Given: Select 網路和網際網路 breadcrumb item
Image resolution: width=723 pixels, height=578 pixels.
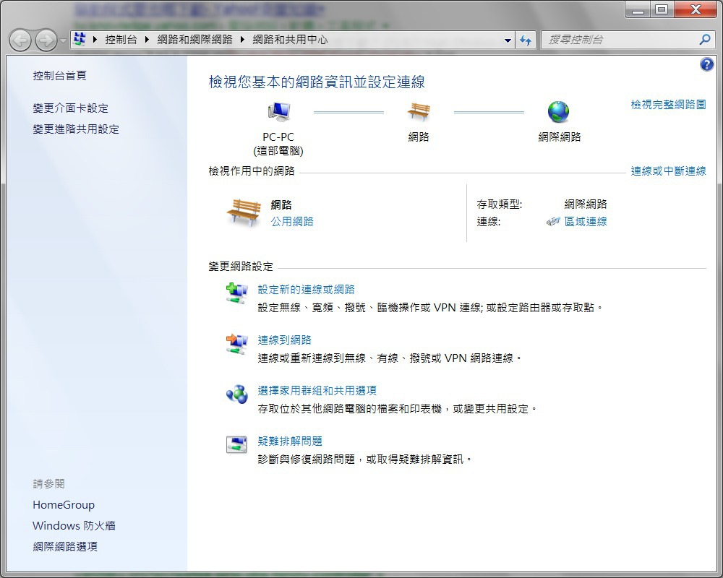Looking at the screenshot, I should (194, 40).
